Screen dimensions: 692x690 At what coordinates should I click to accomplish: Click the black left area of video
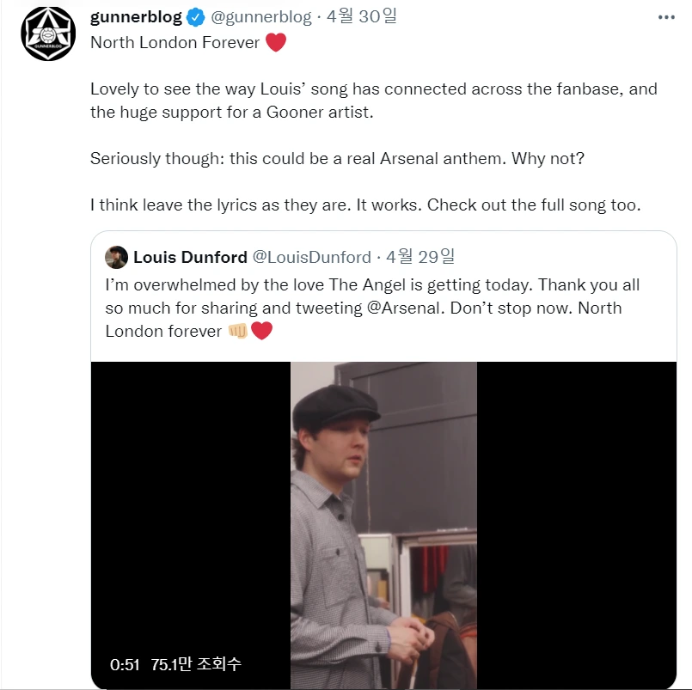pyautogui.click(x=191, y=507)
